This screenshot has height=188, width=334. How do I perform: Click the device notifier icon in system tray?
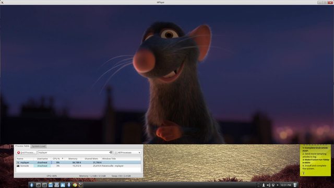[x=273, y=185]
